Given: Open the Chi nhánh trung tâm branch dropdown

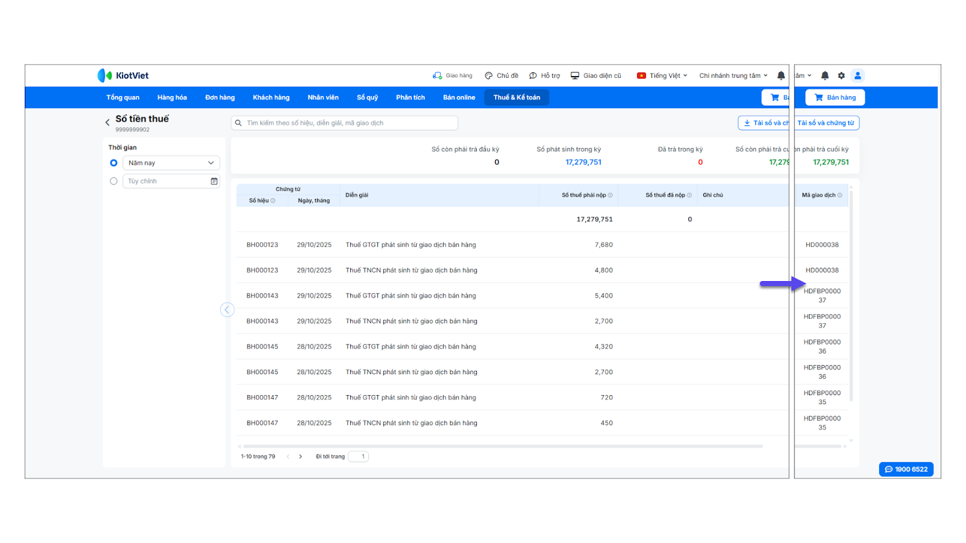Looking at the screenshot, I should (x=733, y=75).
